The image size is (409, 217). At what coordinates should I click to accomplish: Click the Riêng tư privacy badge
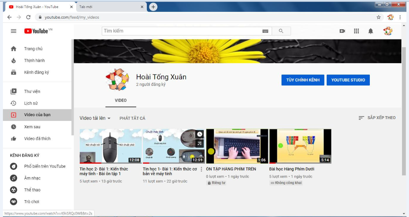click(x=216, y=183)
